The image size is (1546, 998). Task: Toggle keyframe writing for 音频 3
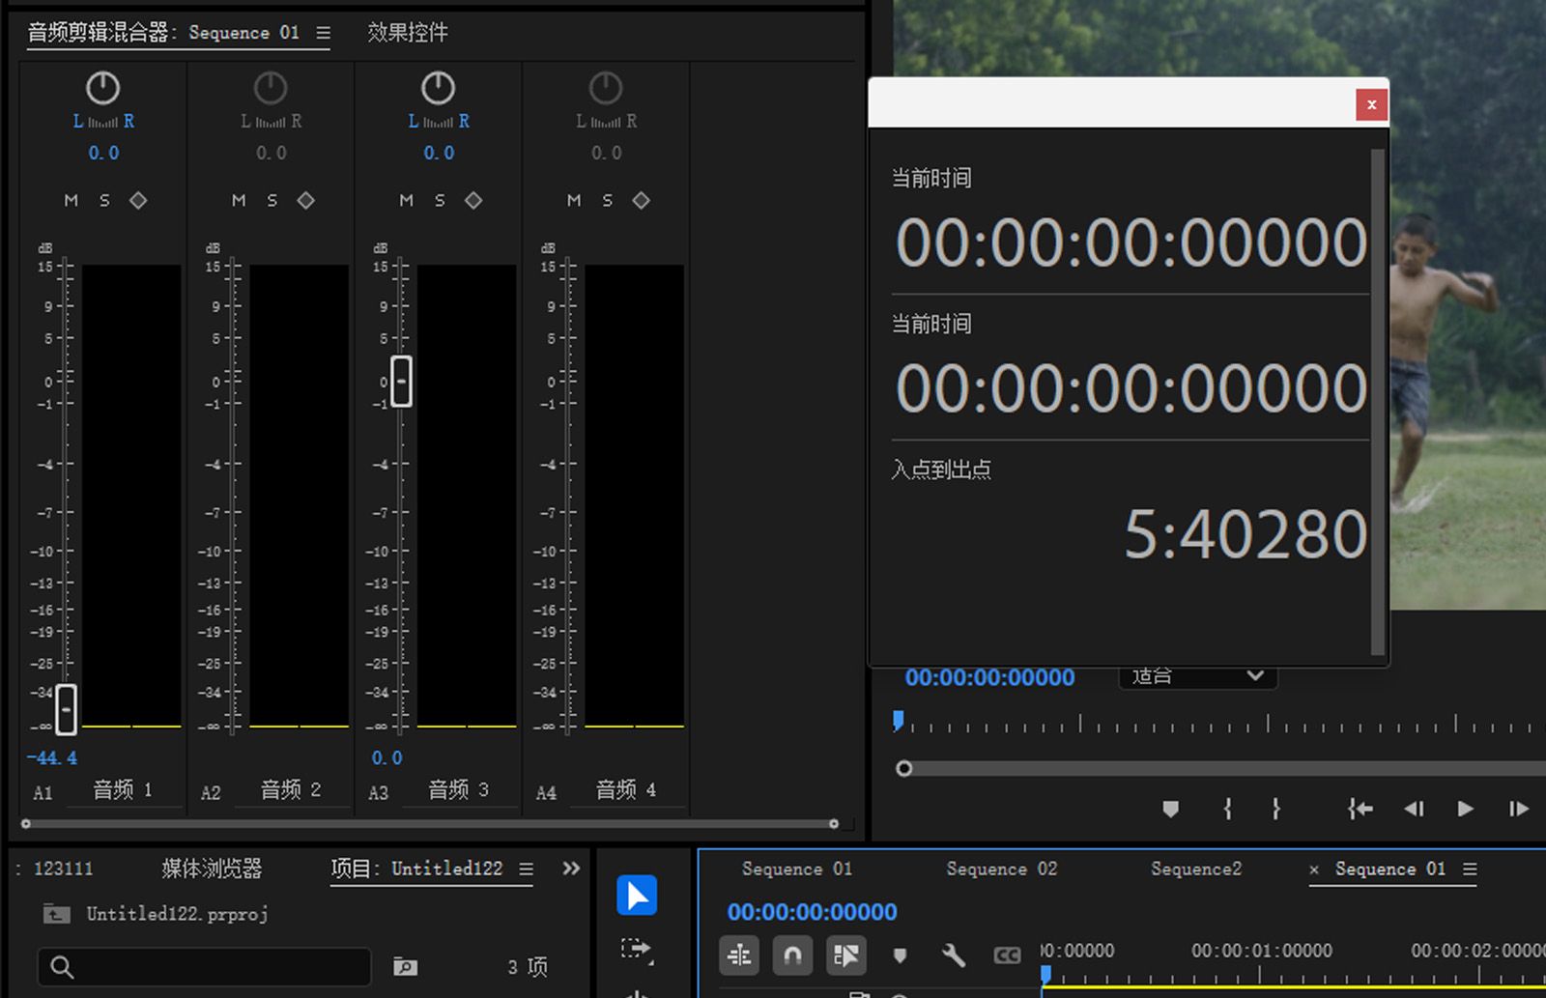473,200
